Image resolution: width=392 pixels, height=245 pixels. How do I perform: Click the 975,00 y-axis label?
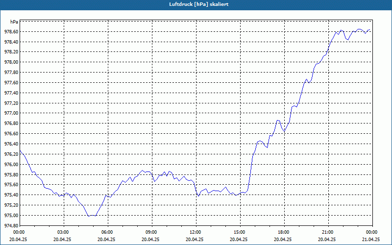tap(11, 216)
